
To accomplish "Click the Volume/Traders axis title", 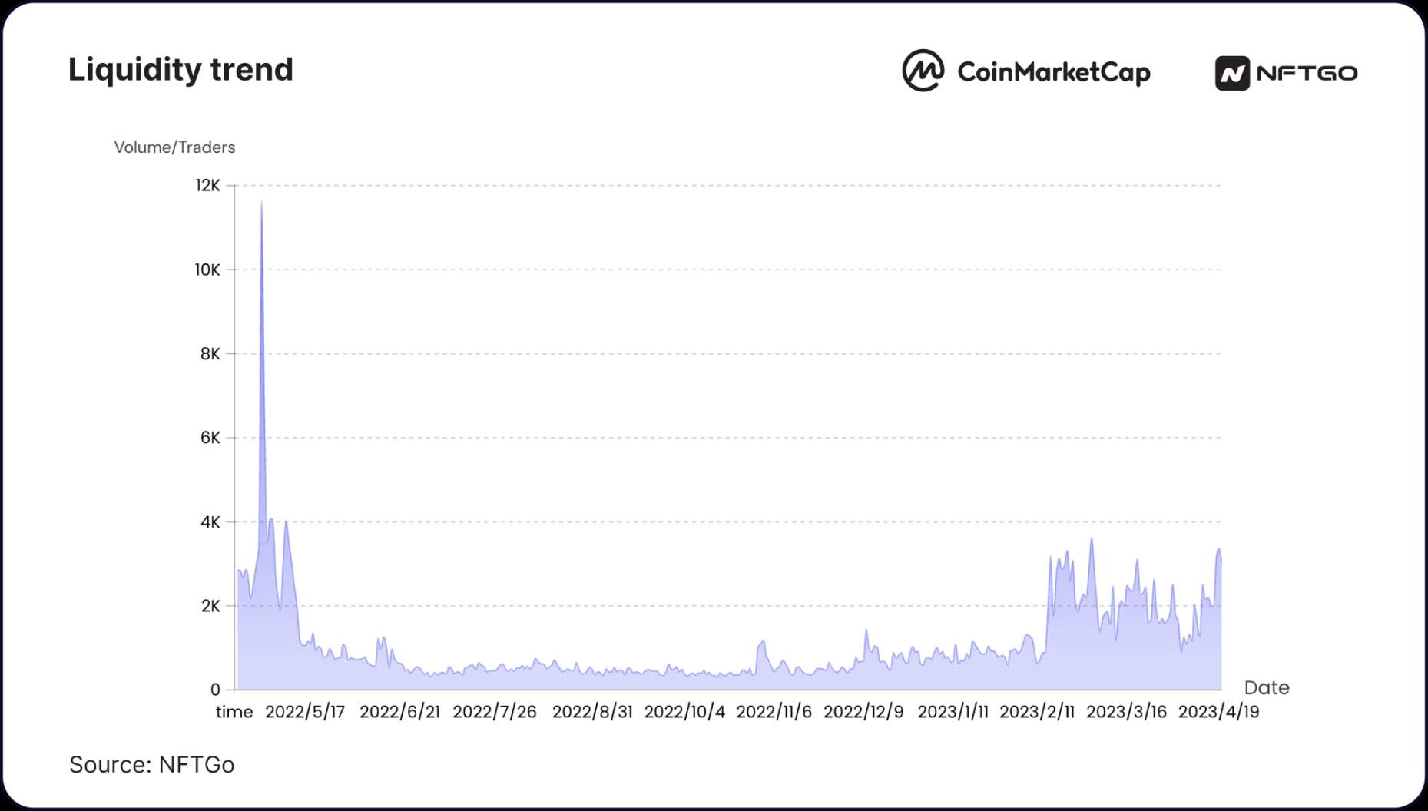I will 174,147.
